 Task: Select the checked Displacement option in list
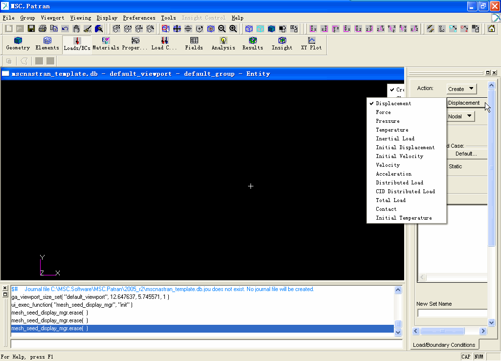click(x=406, y=104)
